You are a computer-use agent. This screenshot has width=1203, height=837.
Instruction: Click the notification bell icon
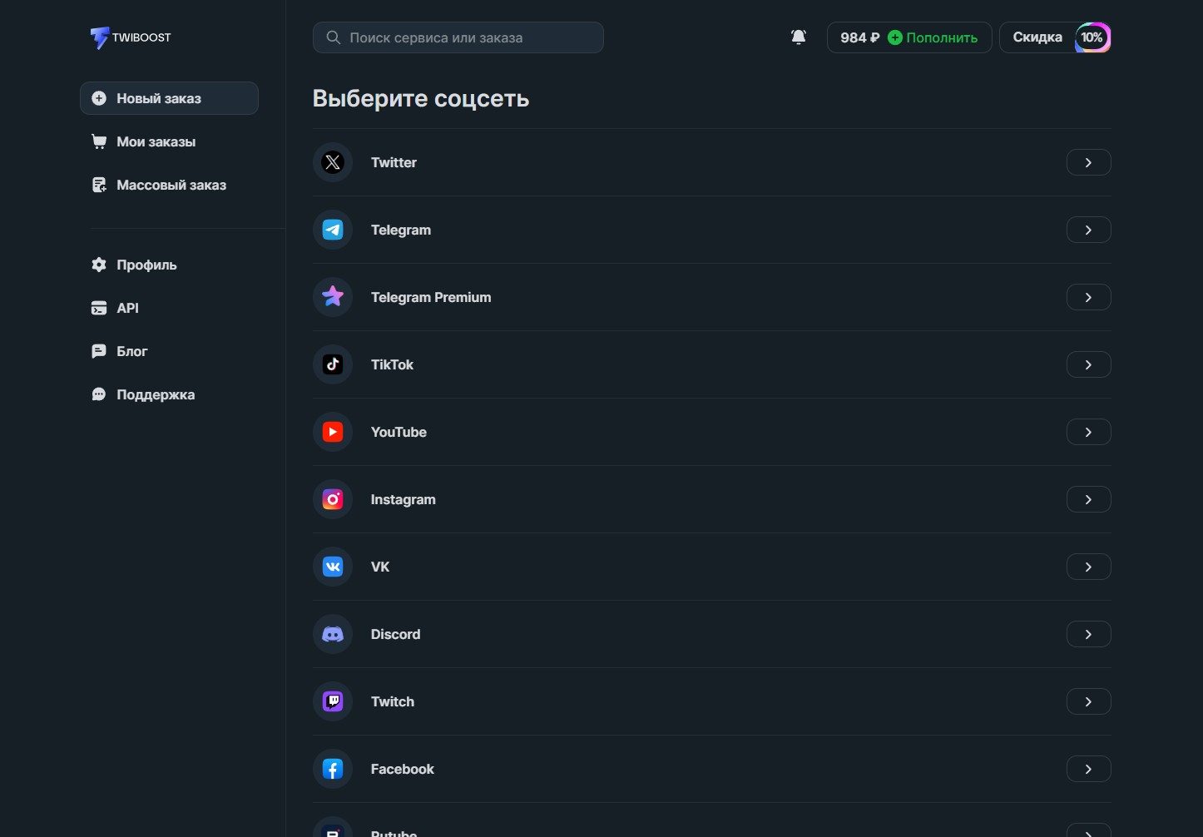coord(798,37)
